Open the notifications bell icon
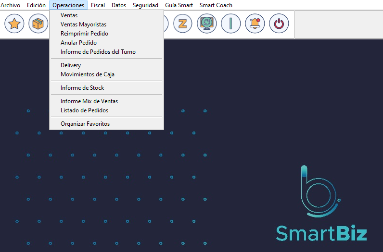Image resolution: width=383 pixels, height=252 pixels. 255,24
